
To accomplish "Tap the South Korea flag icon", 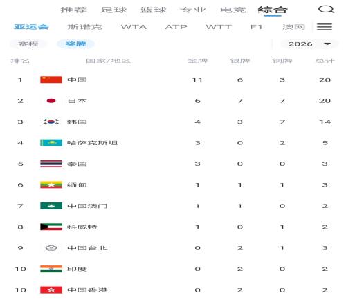I will (x=51, y=122).
